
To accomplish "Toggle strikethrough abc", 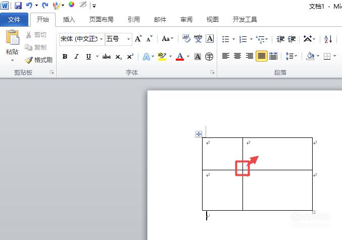I will click(107, 57).
